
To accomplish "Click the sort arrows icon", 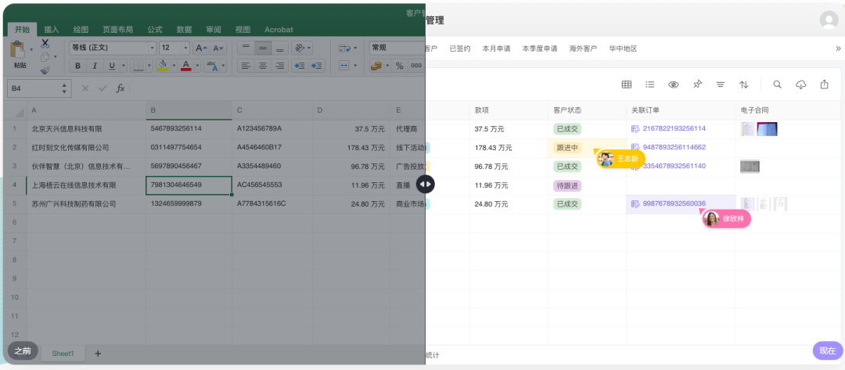I will coord(744,84).
